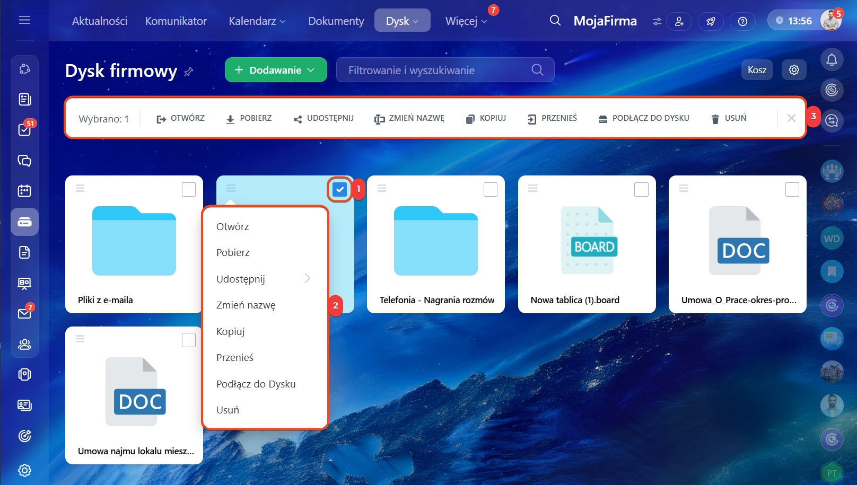Click POBIERZ in the selection toolbar

(x=249, y=118)
